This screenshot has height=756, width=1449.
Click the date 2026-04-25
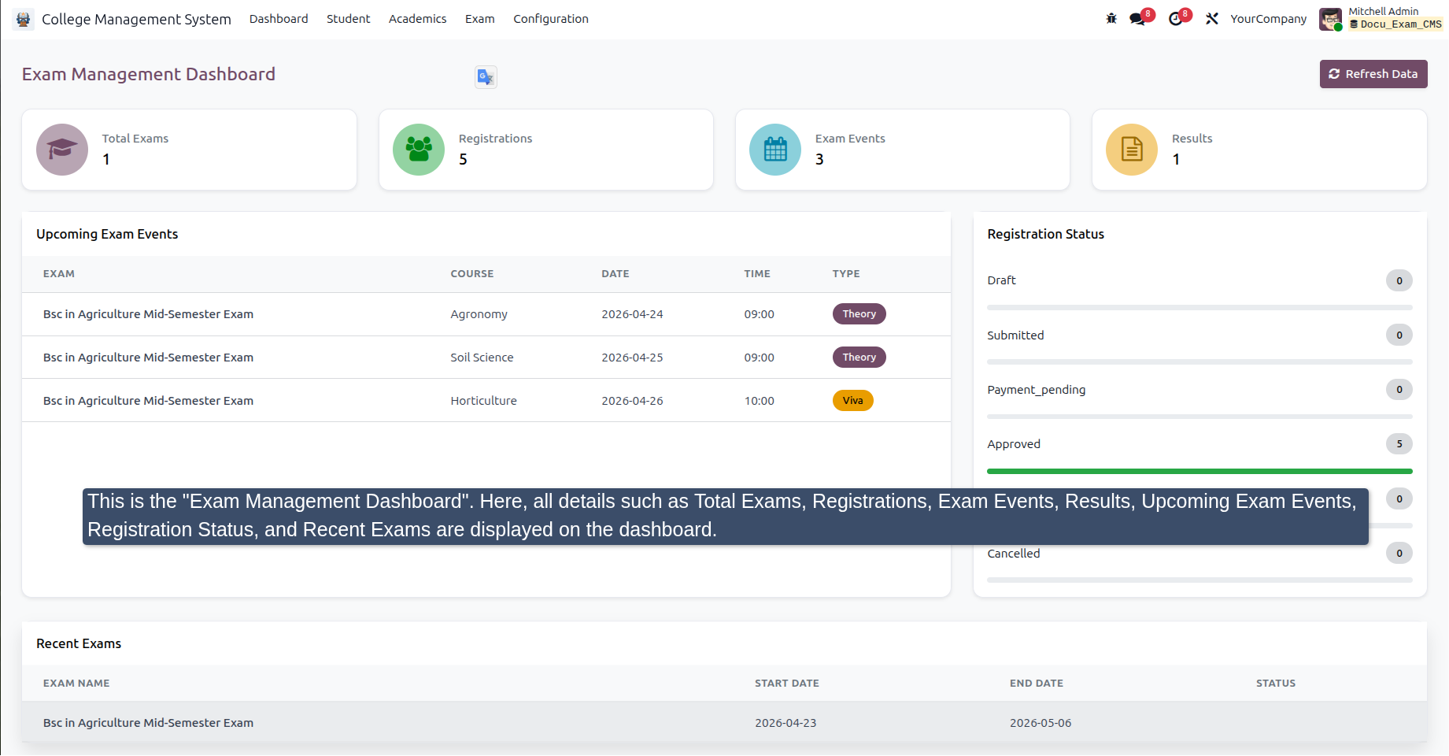point(632,358)
